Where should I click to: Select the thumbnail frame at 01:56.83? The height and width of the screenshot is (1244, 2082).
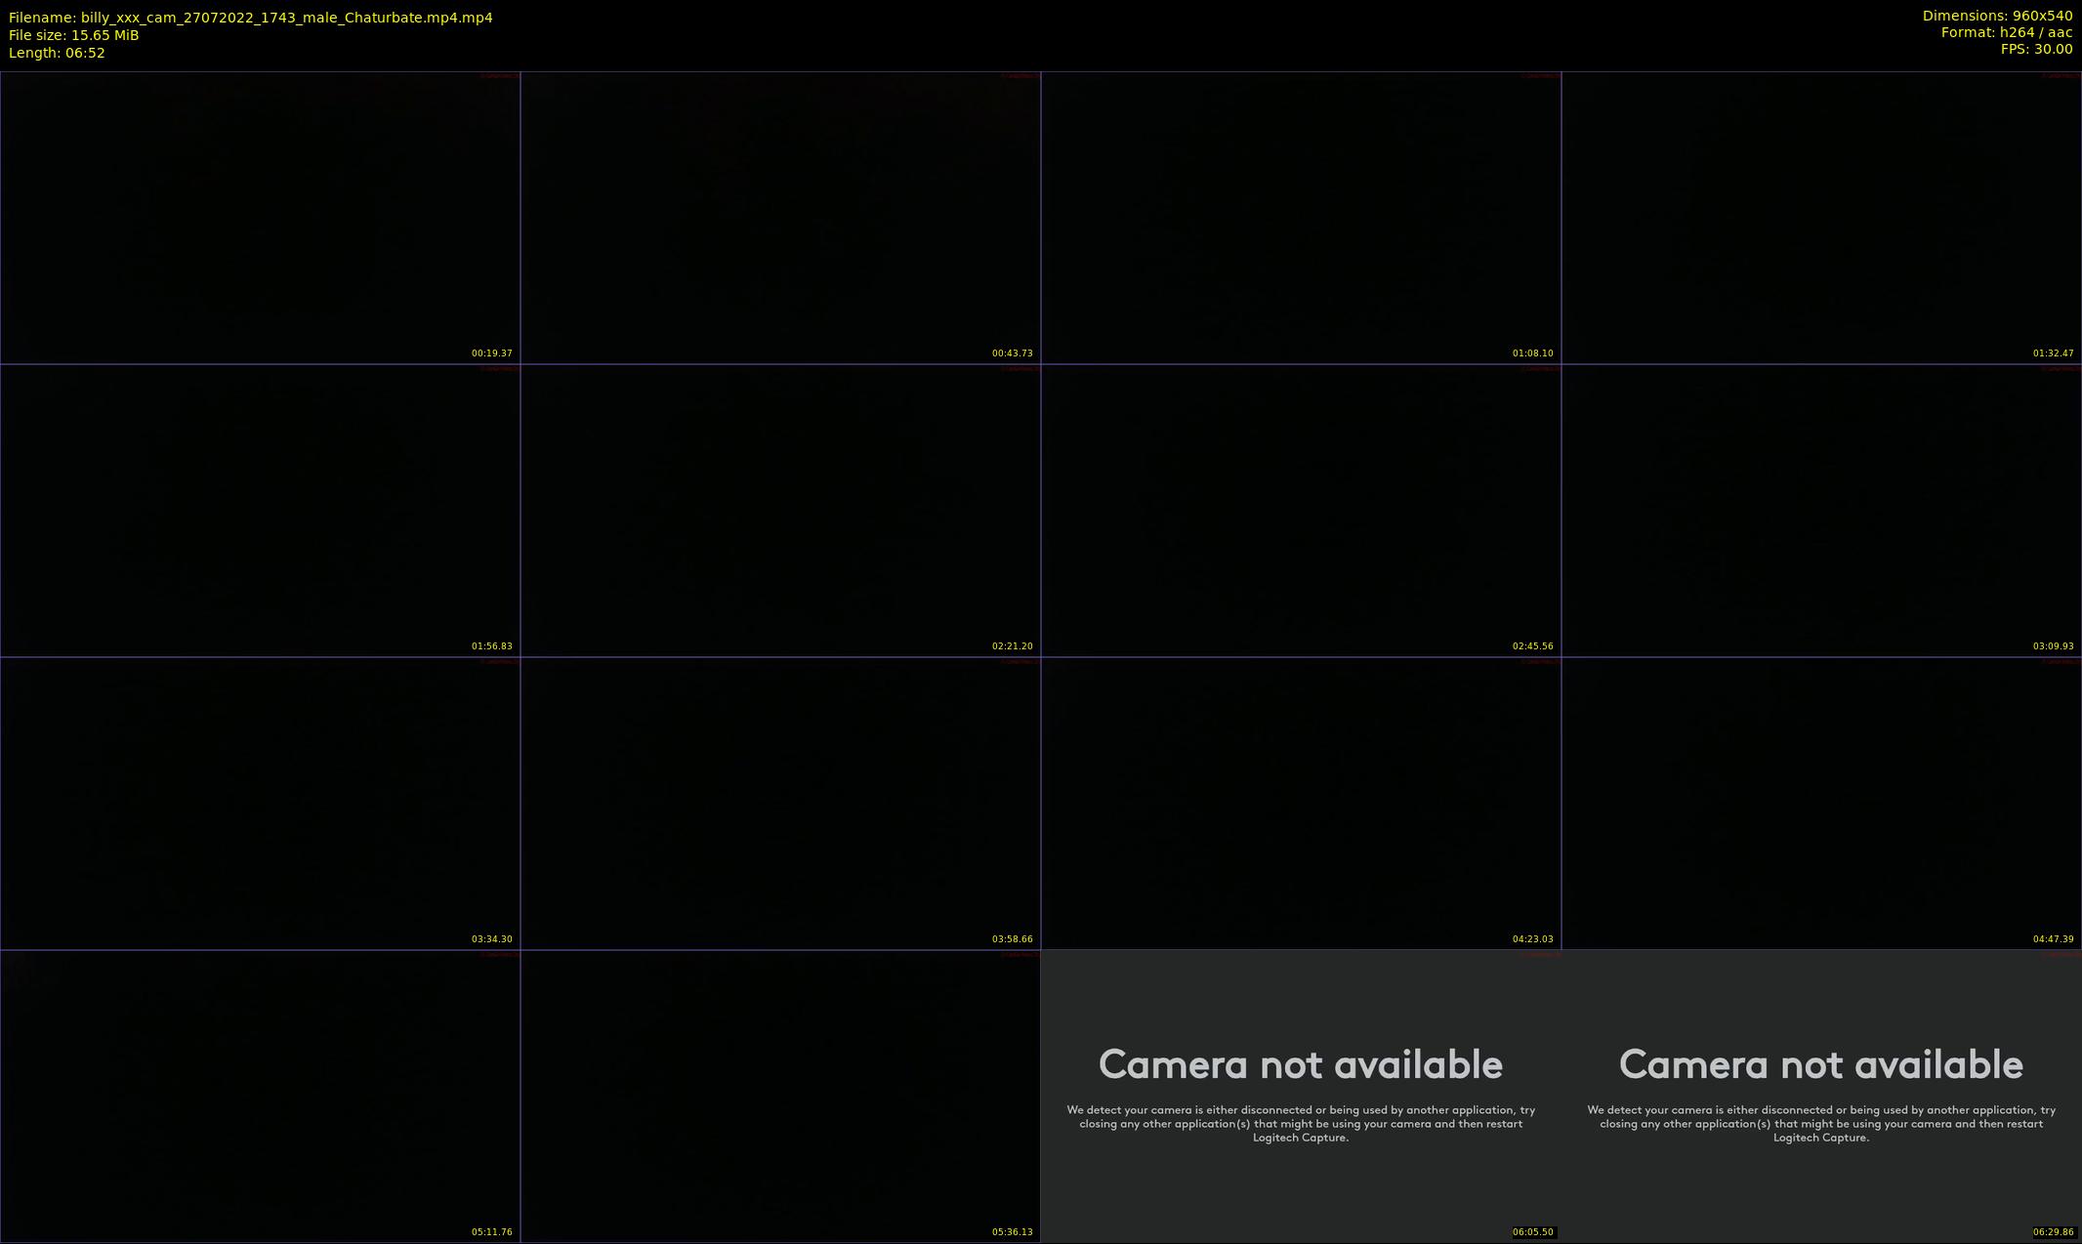coord(260,511)
